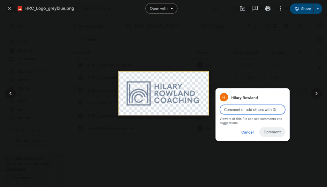Open Home in the dimmed Drive sidebar
327x187 pixels.
[x=23, y=42]
